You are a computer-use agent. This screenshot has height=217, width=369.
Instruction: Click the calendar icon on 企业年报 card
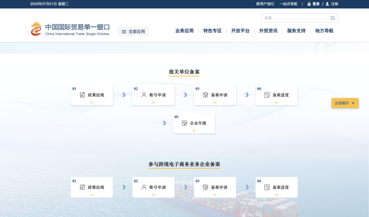click(x=184, y=123)
